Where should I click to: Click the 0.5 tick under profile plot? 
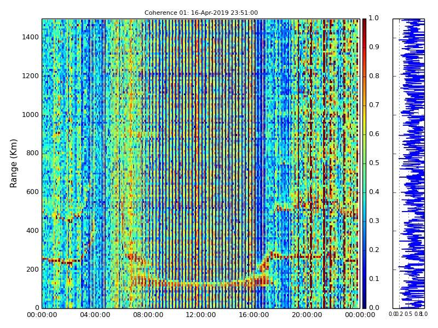408,314
